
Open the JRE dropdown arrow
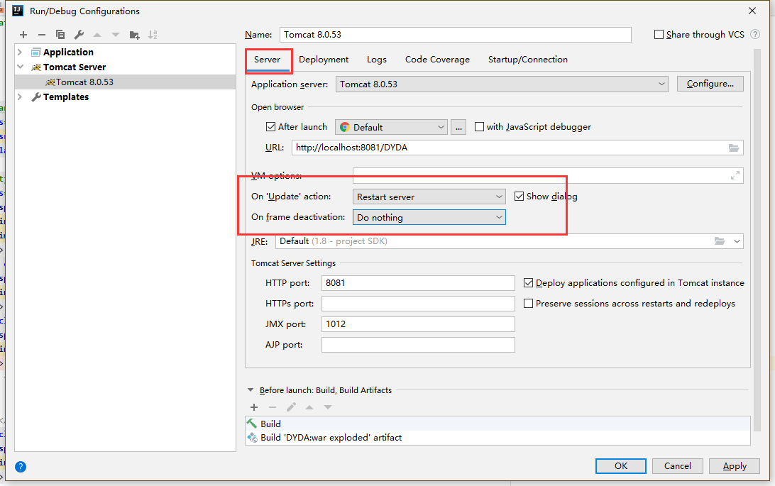737,241
